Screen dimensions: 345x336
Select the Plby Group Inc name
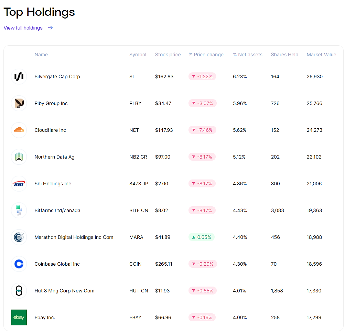(51, 103)
